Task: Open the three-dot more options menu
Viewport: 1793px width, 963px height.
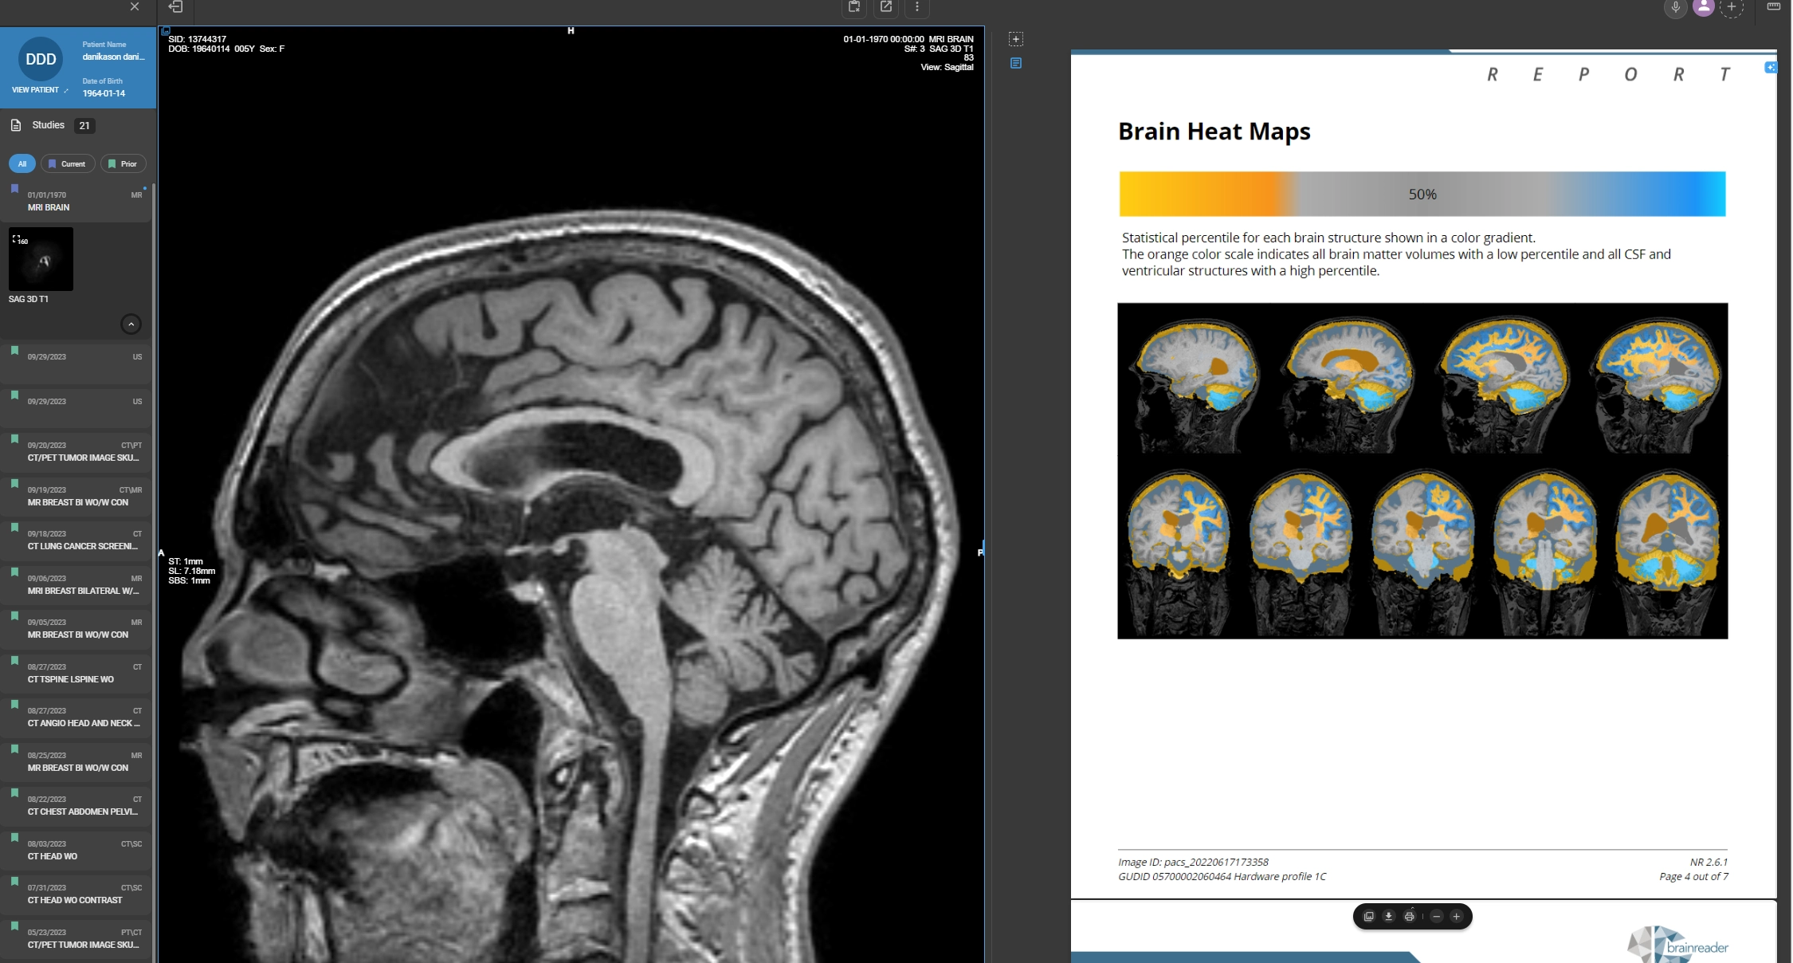Action: [x=916, y=7]
